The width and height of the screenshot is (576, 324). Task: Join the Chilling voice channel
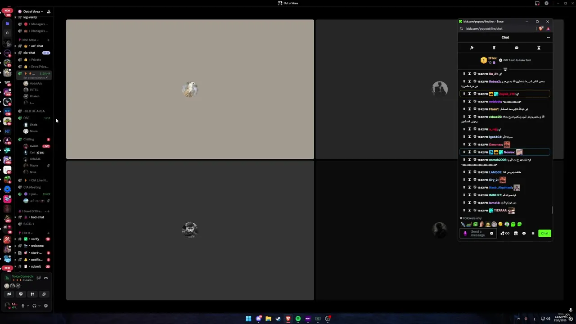click(x=34, y=139)
